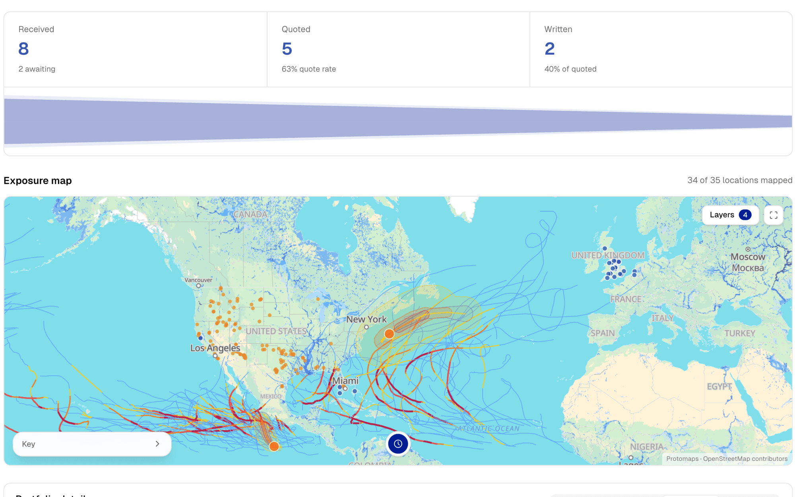This screenshot has height=497, width=795.
Task: Click '40% of quoted' text
Action: point(570,69)
